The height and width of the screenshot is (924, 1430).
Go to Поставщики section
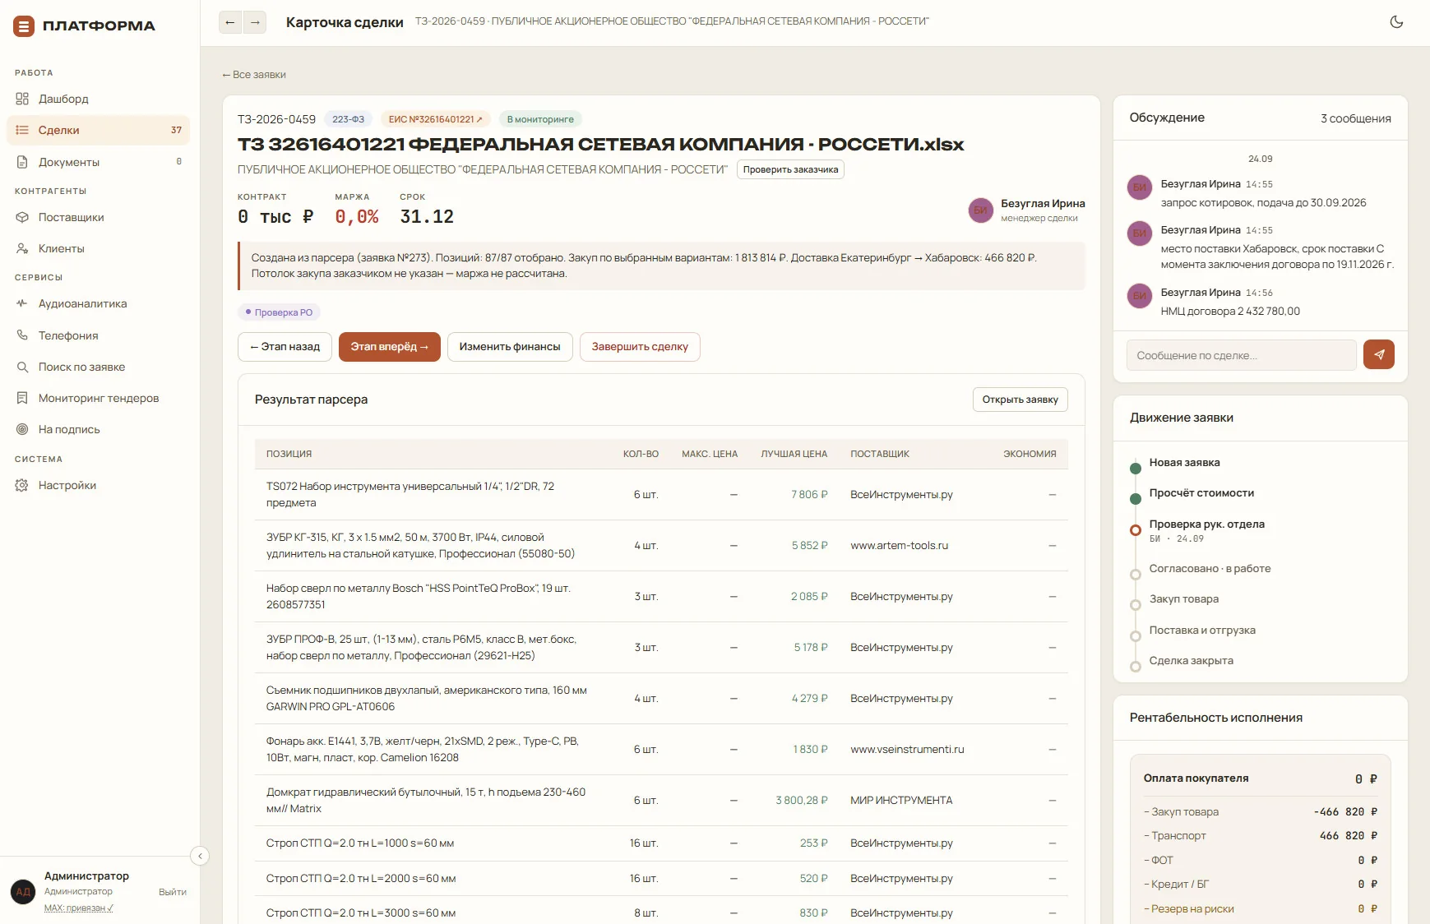click(99, 217)
